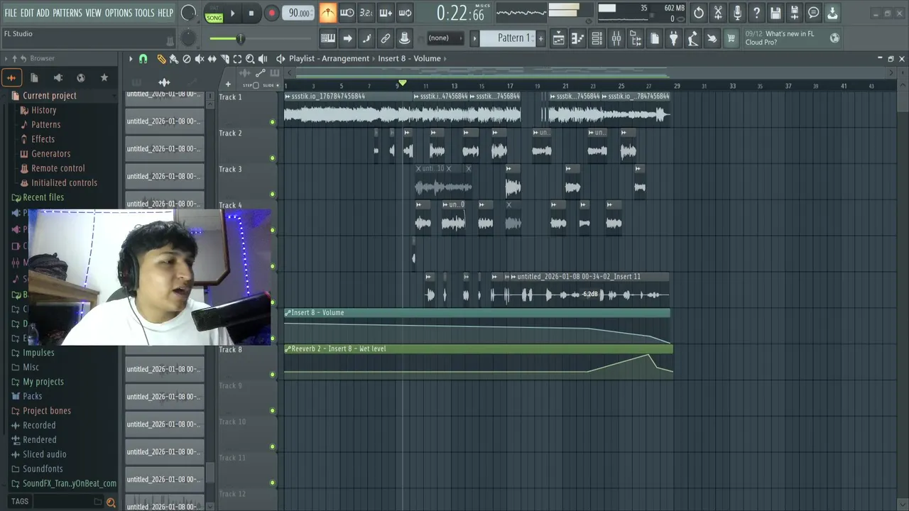Click the favorites star browser tab
Screen dimensions: 909x511
pos(104,77)
